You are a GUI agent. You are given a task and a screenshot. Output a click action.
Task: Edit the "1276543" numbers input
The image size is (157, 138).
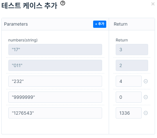(x=55, y=113)
